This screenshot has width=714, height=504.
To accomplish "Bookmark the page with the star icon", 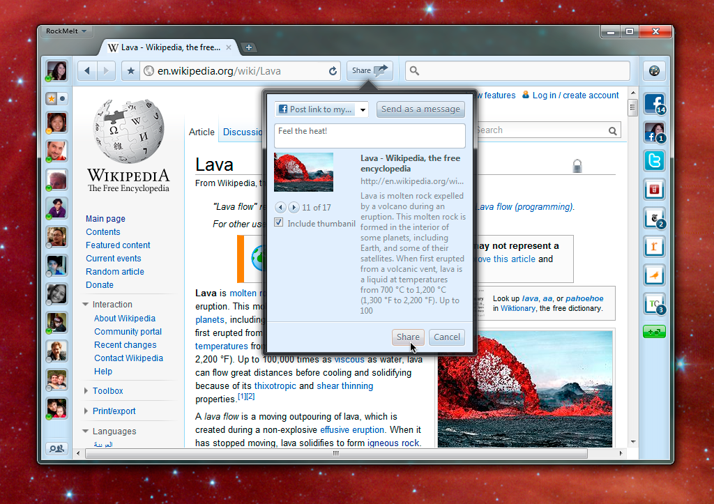I will click(130, 71).
